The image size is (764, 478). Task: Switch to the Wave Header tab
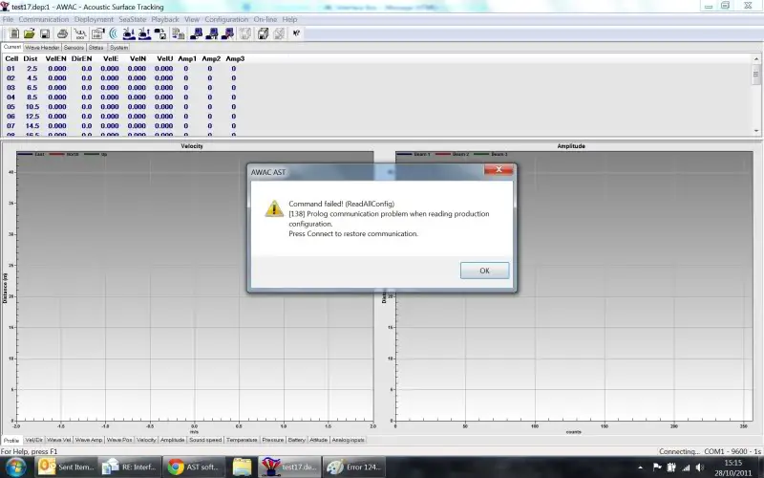[x=42, y=47]
